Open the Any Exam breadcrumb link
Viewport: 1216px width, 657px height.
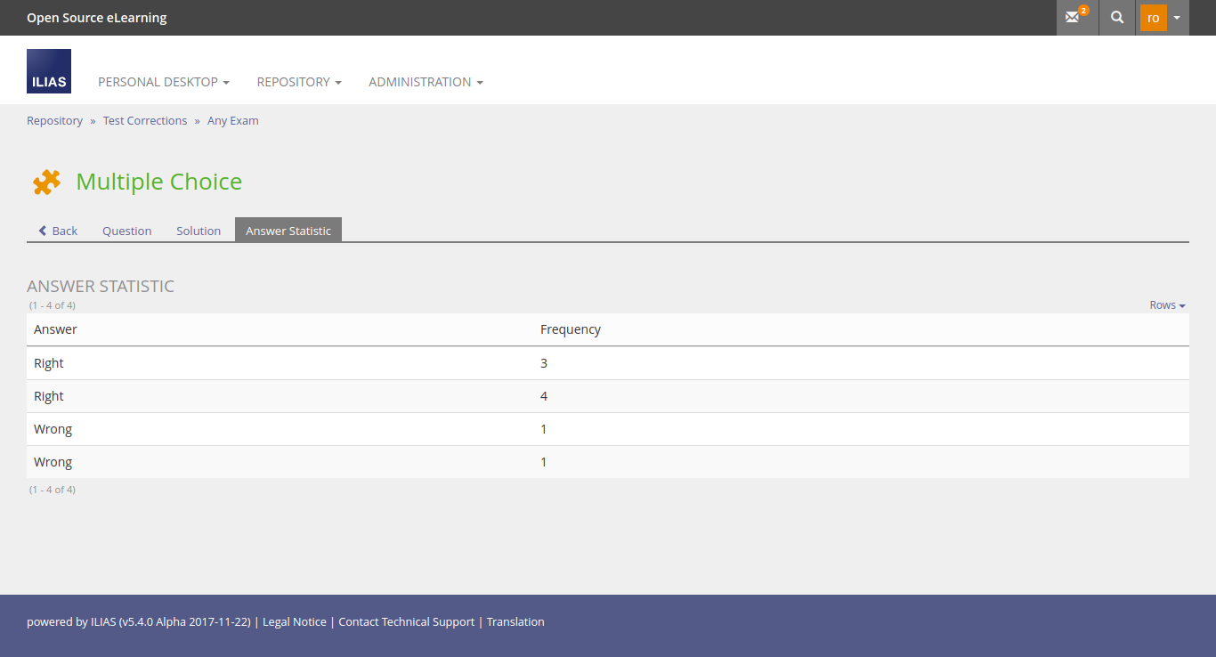(233, 121)
